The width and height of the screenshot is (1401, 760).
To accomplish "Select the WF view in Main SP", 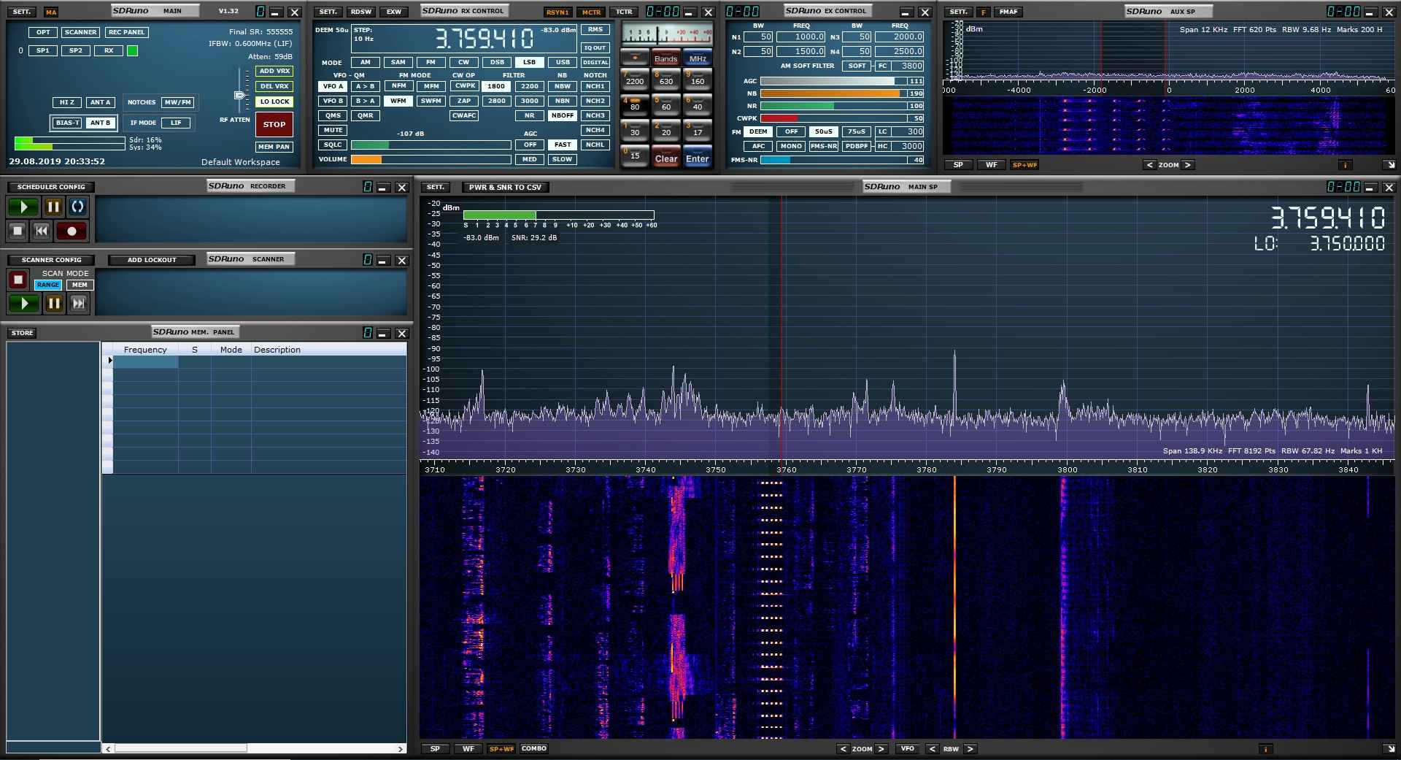I will (468, 749).
